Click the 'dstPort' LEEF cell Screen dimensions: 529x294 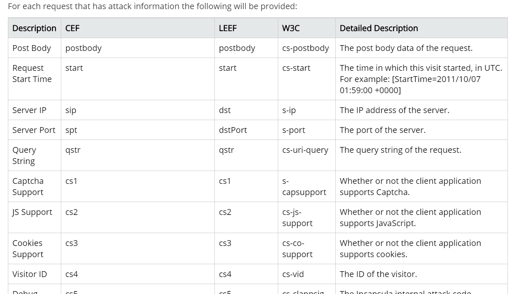(x=233, y=130)
